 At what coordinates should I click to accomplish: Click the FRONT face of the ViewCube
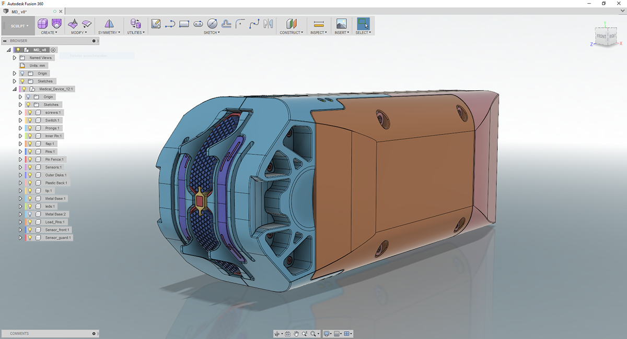[601, 35]
